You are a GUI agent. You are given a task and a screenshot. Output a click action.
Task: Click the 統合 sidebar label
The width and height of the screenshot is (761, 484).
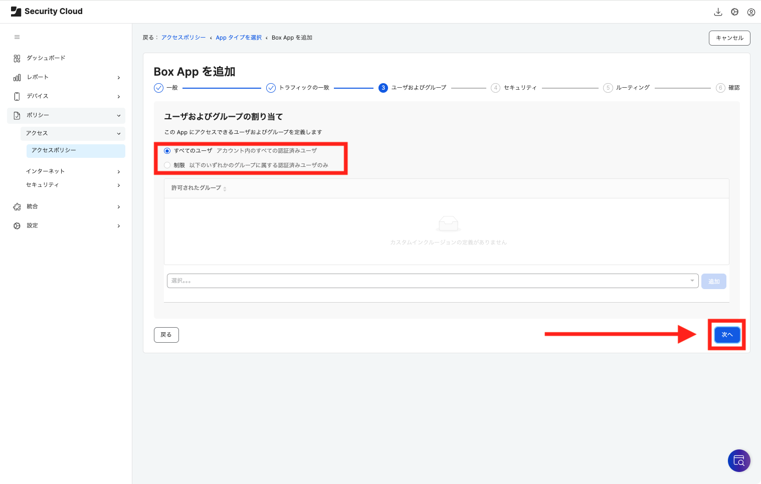point(32,206)
